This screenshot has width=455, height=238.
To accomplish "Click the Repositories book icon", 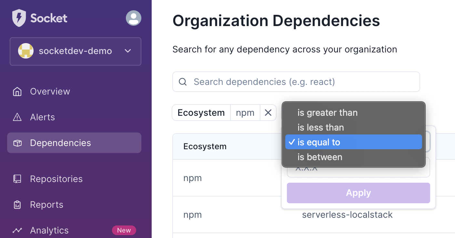I will (17, 179).
